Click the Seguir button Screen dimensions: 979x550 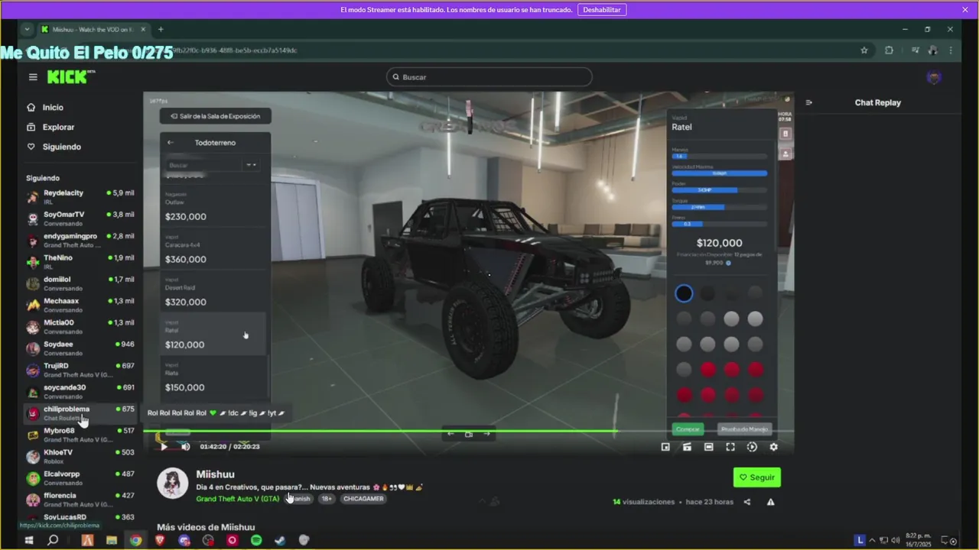[x=756, y=477]
